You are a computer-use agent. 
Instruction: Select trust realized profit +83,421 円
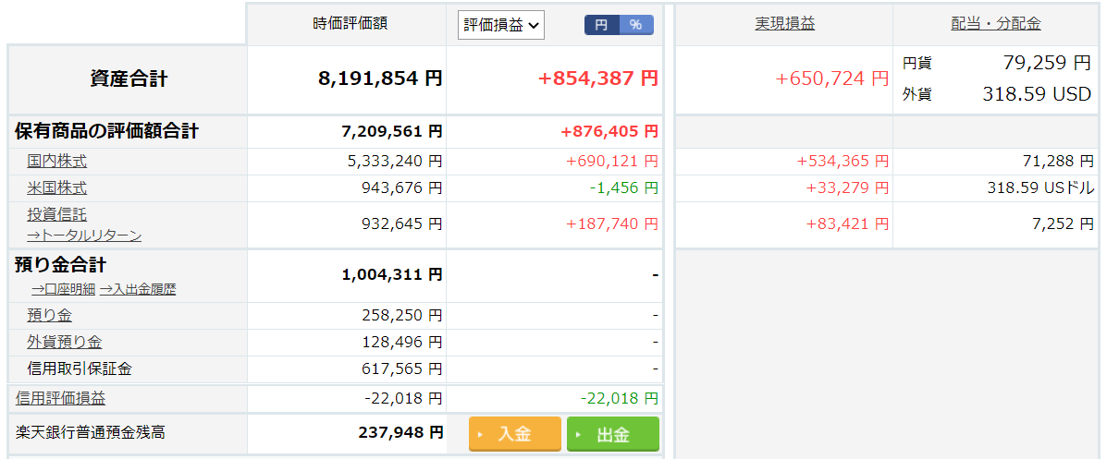pos(847,224)
